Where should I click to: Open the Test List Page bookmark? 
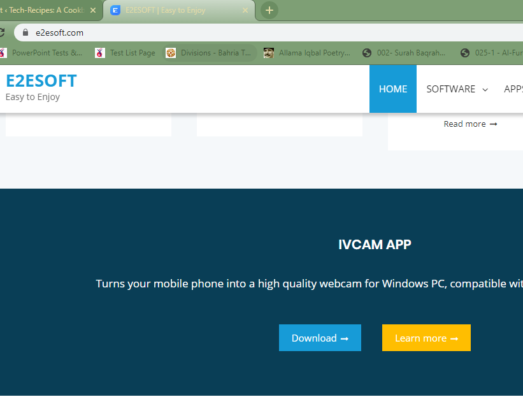pos(125,53)
